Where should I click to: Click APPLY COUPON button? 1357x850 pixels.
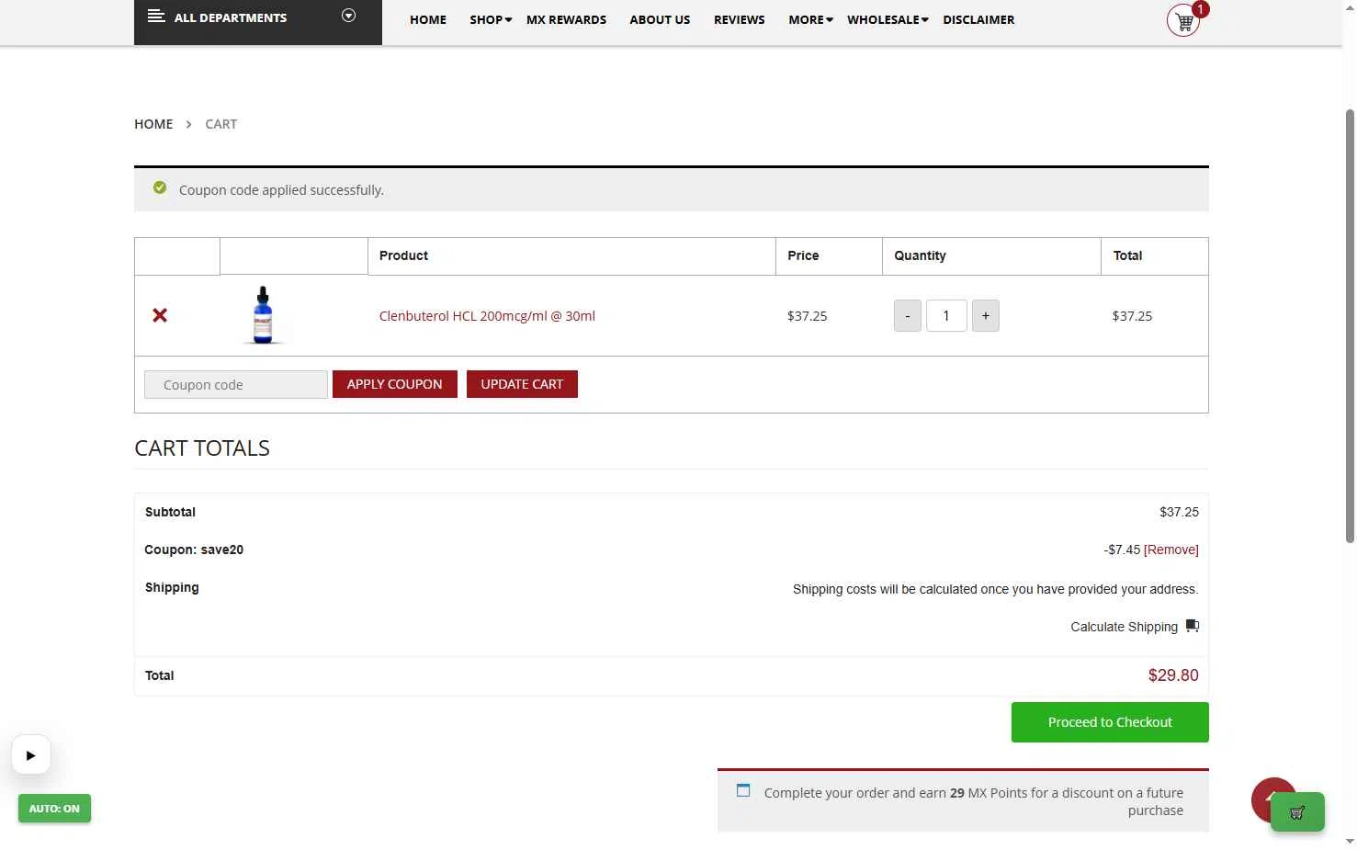(395, 384)
